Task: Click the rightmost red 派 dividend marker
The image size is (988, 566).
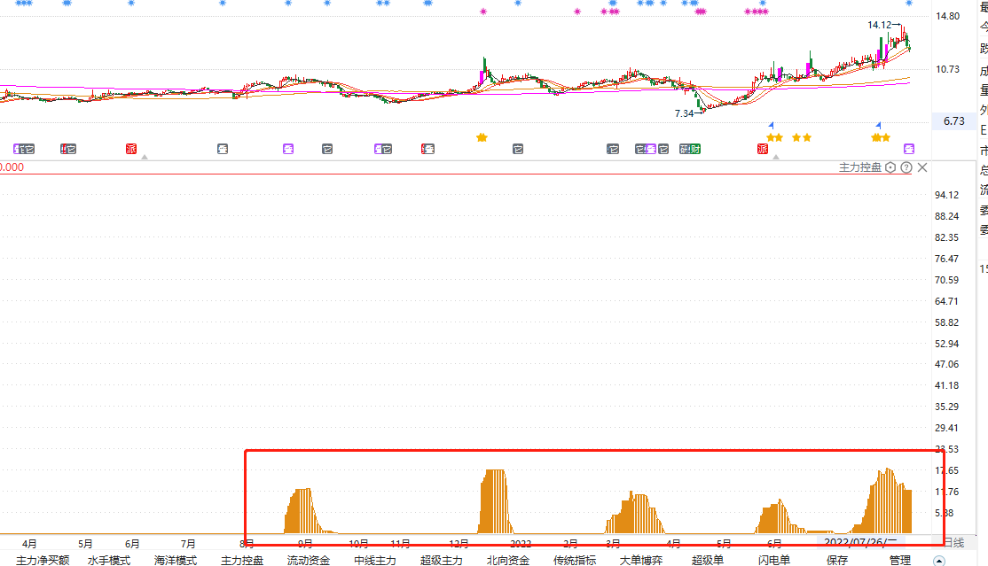Action: pyautogui.click(x=763, y=149)
